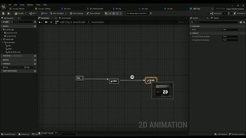Select Event On Tick in the tree
This screenshot has width=246, height=138.
tap(10, 33)
